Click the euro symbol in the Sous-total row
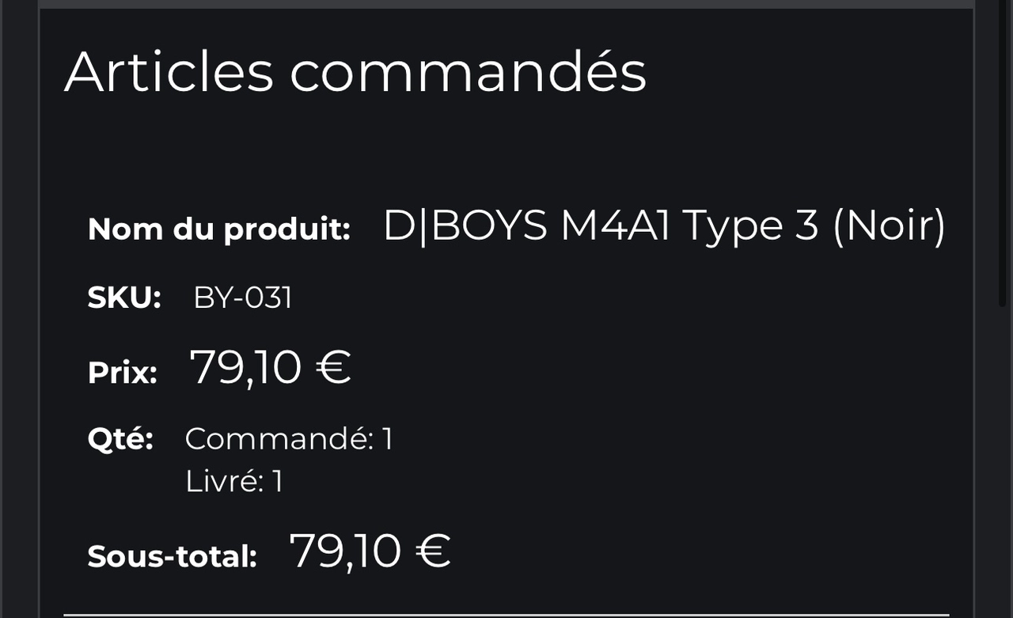 tap(433, 551)
